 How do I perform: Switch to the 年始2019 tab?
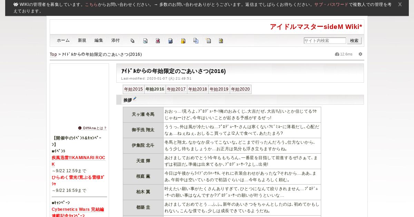219,89
